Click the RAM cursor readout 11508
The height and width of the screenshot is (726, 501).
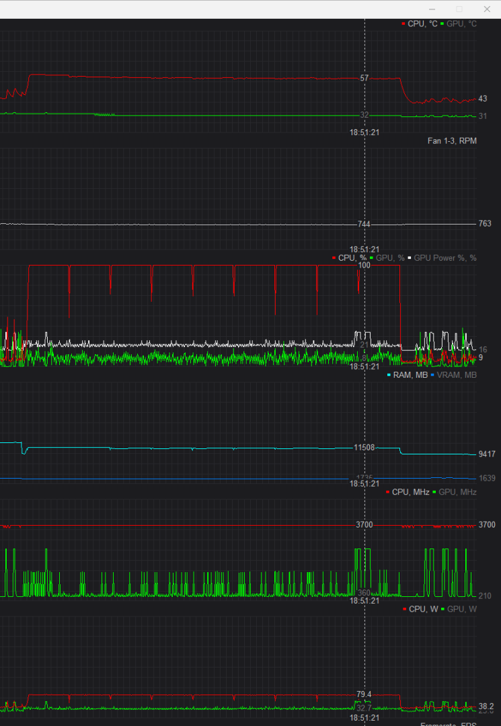point(364,448)
